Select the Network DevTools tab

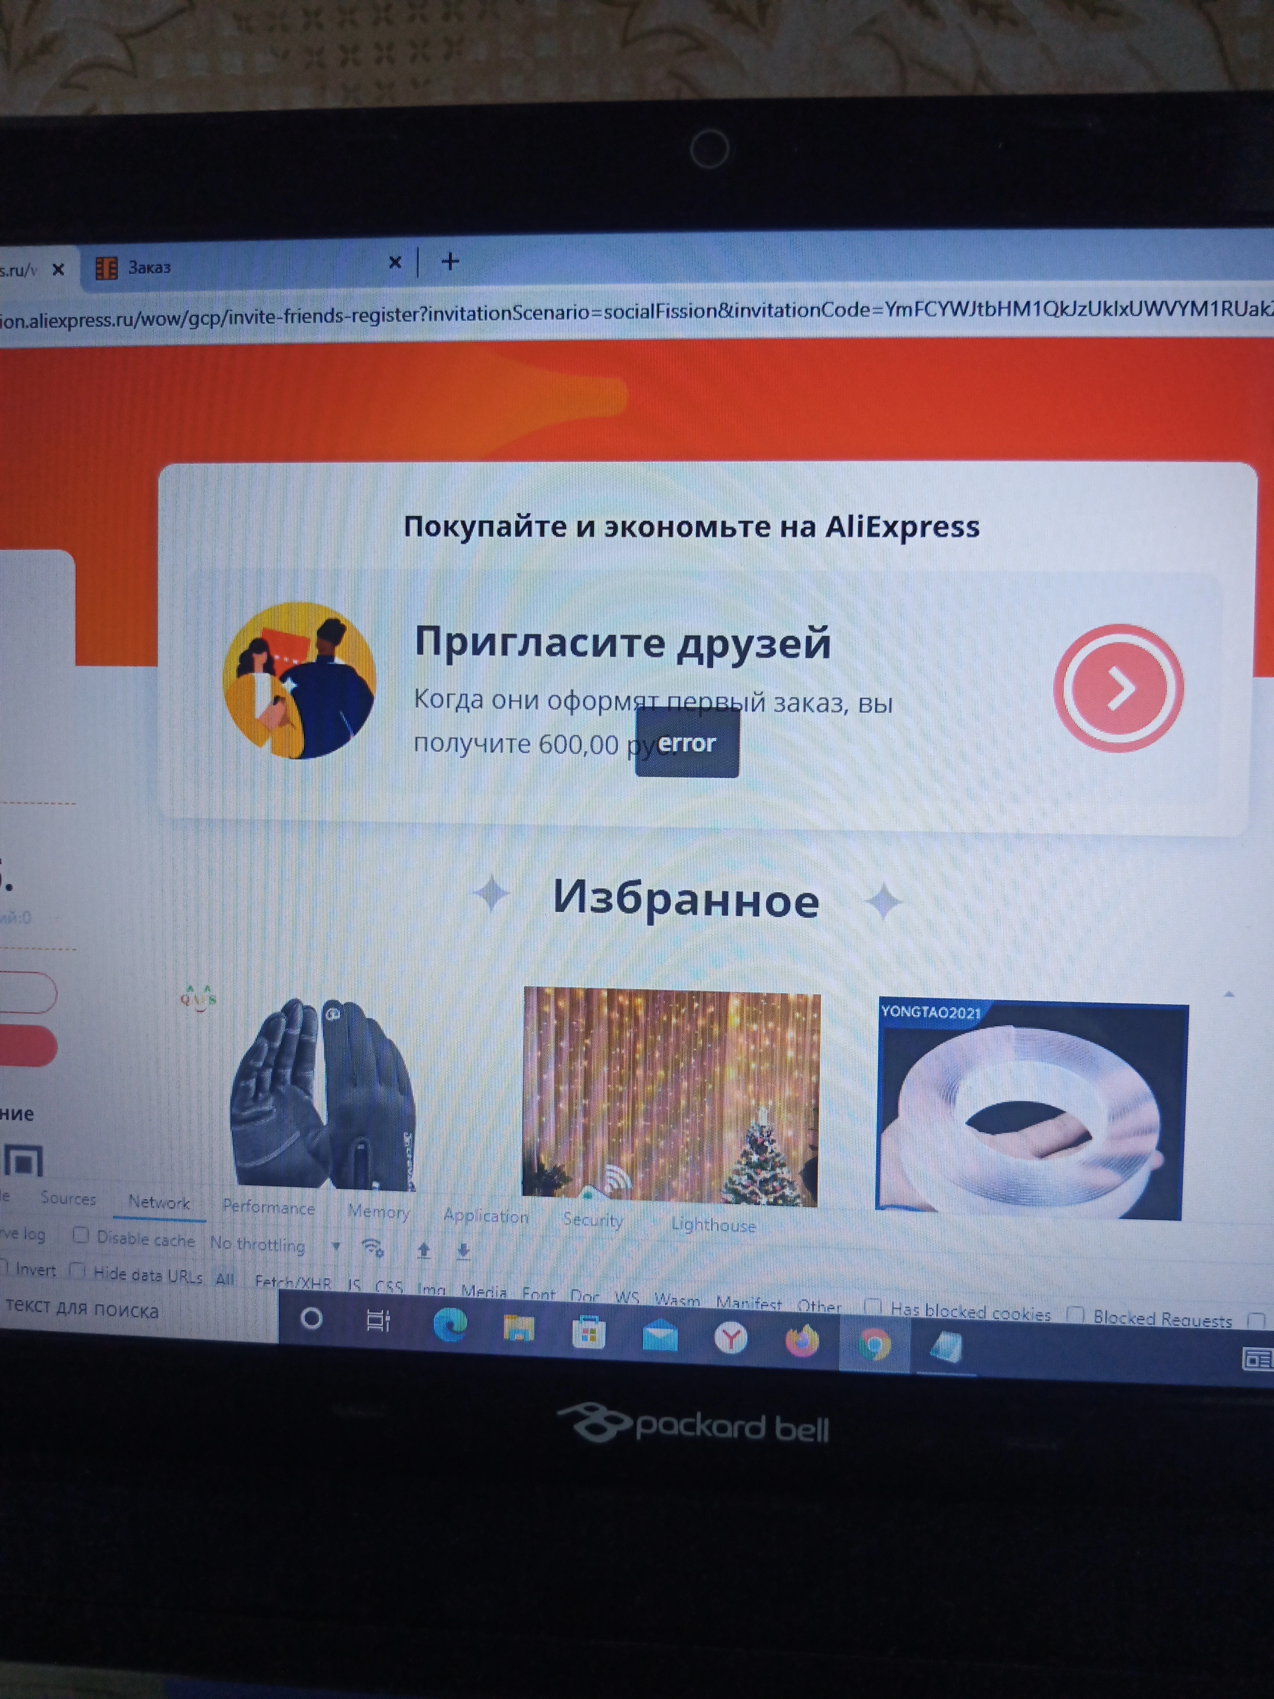coord(159,1202)
